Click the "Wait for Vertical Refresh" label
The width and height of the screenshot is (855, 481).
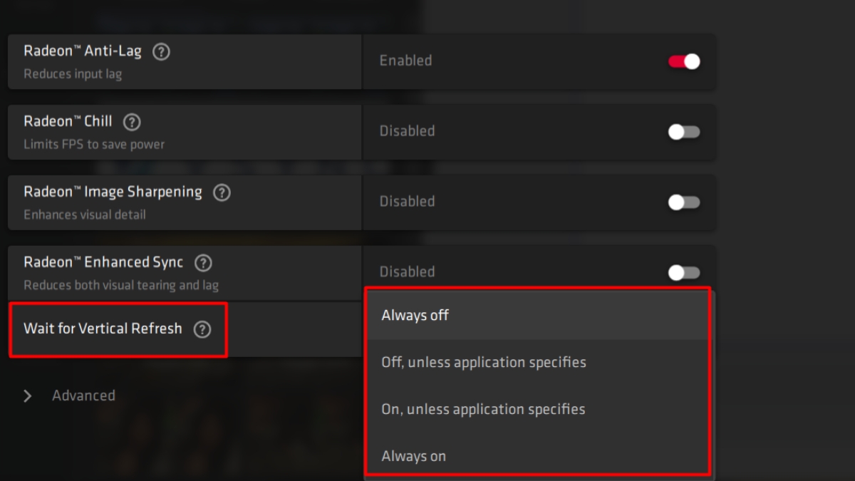103,329
